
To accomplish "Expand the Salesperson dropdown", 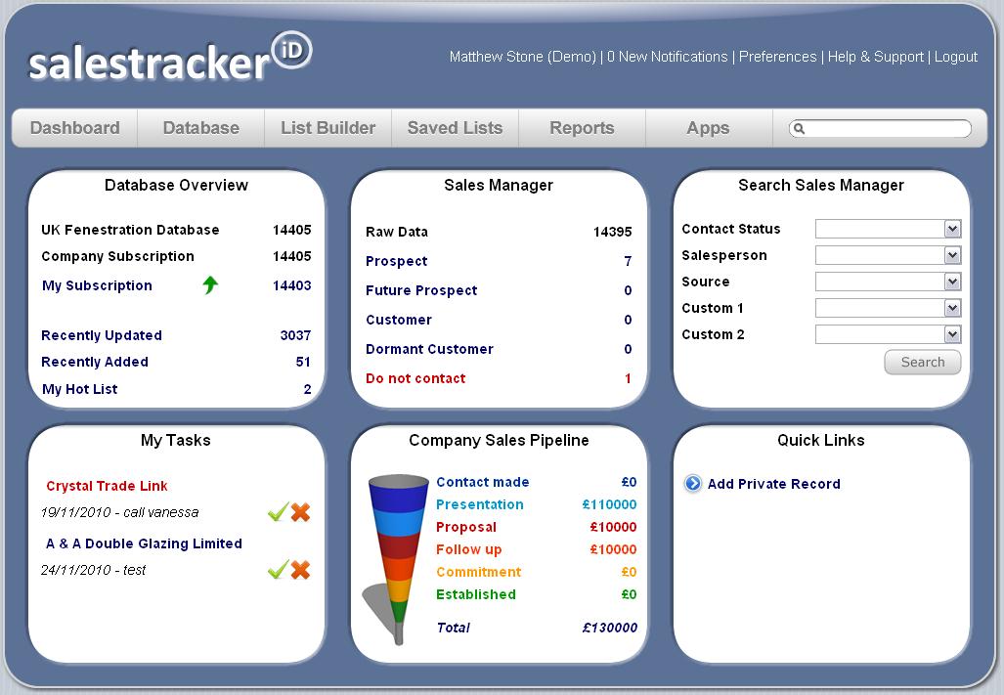I will [952, 255].
